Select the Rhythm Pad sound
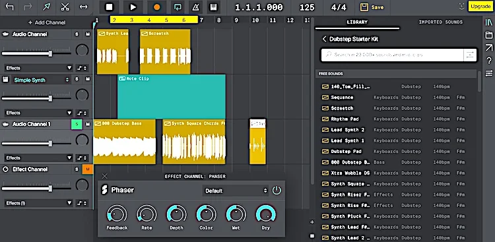 click(x=396, y=119)
